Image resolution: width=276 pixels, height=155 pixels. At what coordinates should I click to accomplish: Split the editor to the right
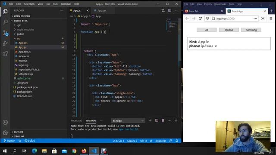point(169,10)
